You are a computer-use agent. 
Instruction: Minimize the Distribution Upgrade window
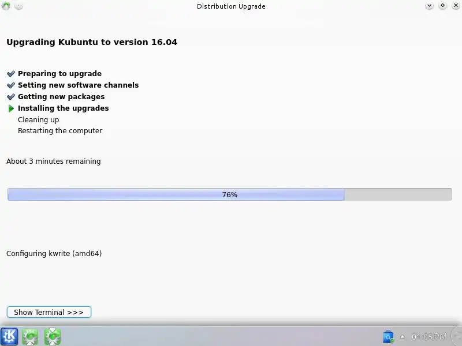pyautogui.click(x=429, y=6)
